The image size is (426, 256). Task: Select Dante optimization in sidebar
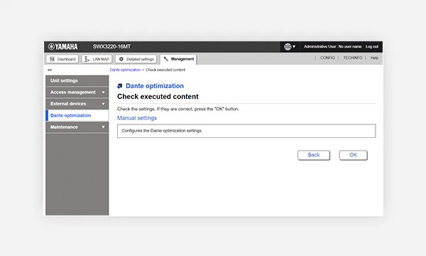pyautogui.click(x=77, y=115)
